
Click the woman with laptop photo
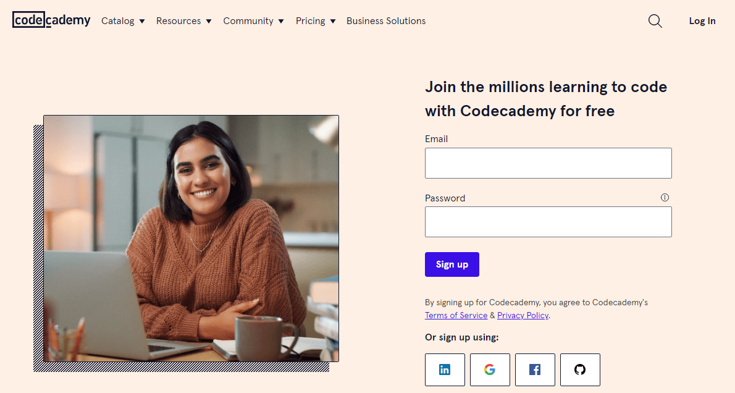click(x=191, y=238)
